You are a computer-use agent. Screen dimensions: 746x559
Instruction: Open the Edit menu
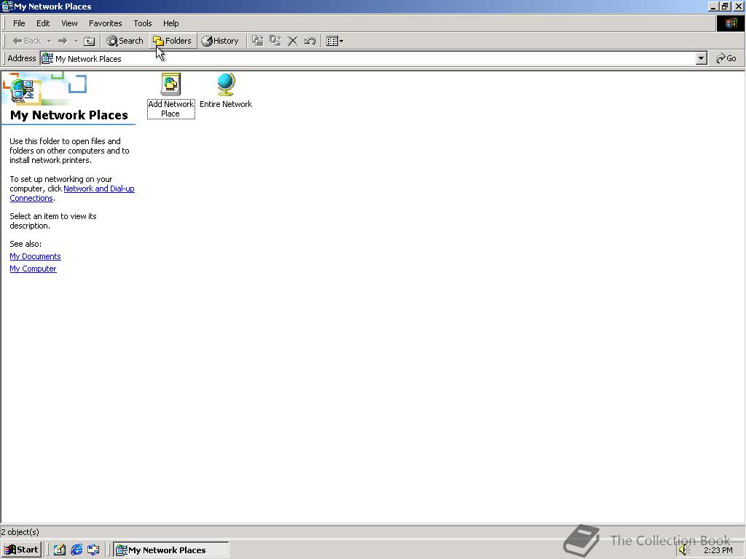click(x=43, y=23)
